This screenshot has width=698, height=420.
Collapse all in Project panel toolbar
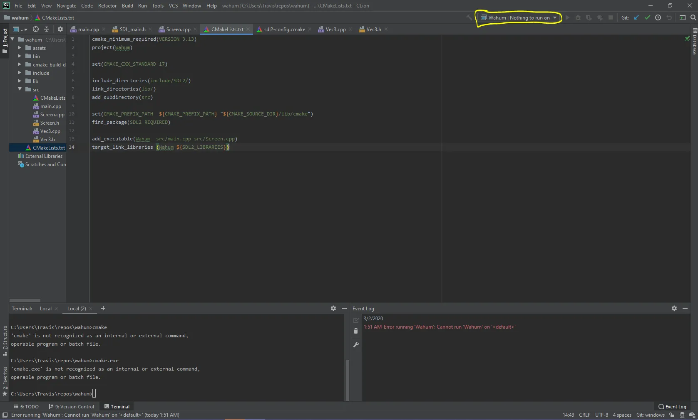[x=47, y=29]
